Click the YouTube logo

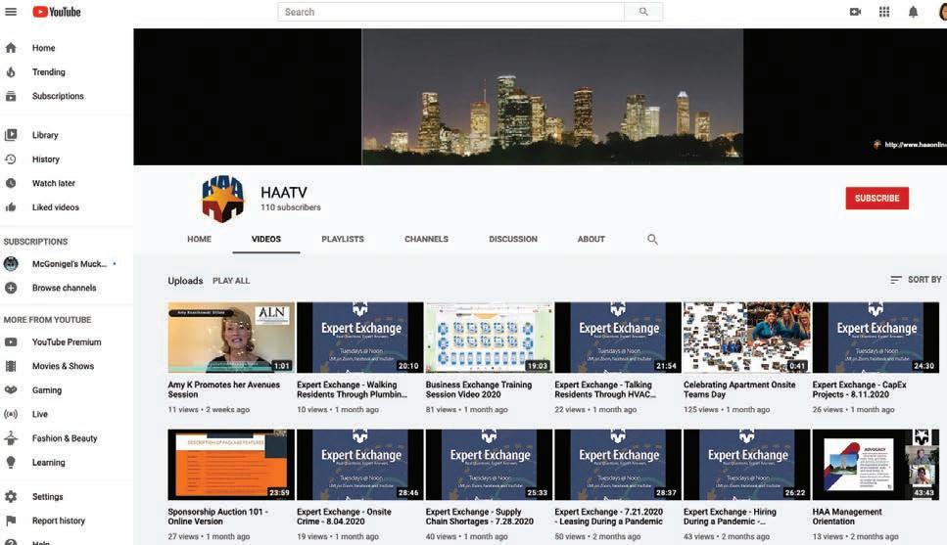(x=57, y=12)
